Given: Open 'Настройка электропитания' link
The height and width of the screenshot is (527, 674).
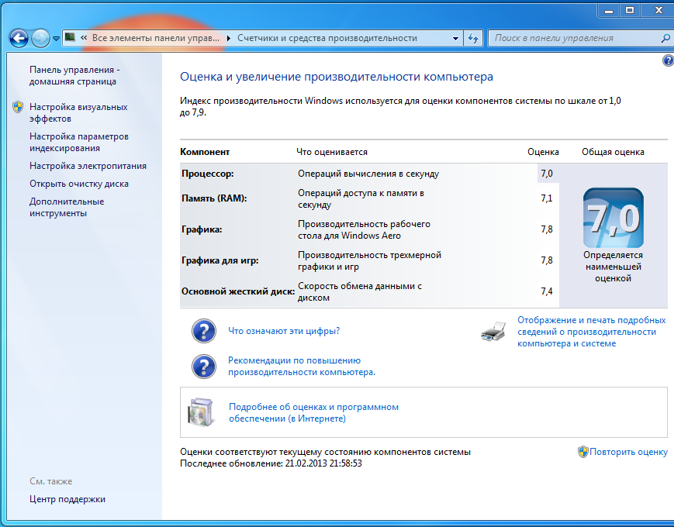Looking at the screenshot, I should pyautogui.click(x=88, y=166).
